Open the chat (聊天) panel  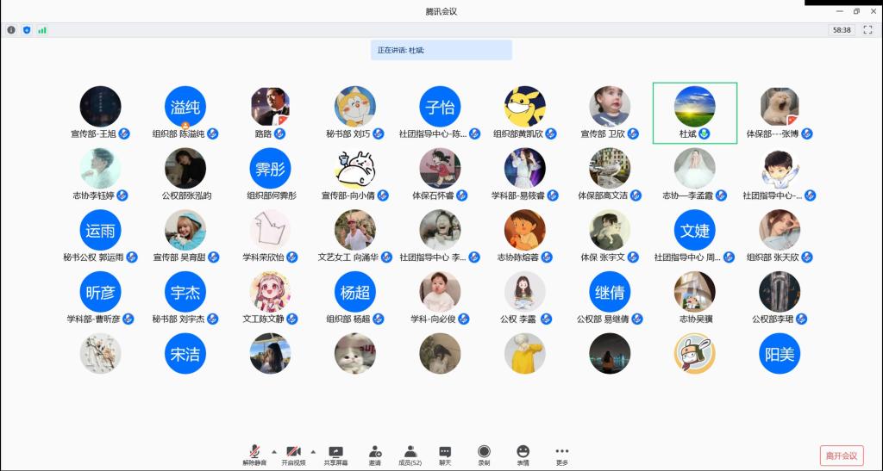445,454
